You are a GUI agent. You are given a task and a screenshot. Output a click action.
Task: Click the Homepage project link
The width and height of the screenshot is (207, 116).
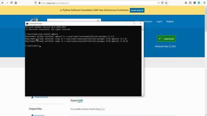[39, 115]
